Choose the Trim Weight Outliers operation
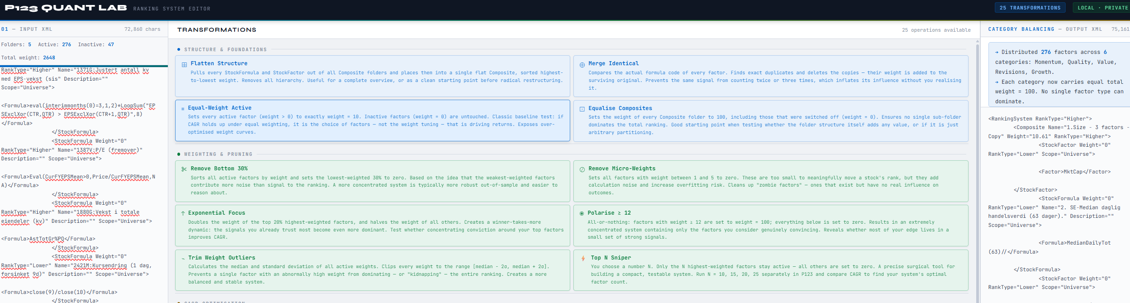Image resolution: width=1130 pixels, height=303 pixels. click(x=372, y=270)
